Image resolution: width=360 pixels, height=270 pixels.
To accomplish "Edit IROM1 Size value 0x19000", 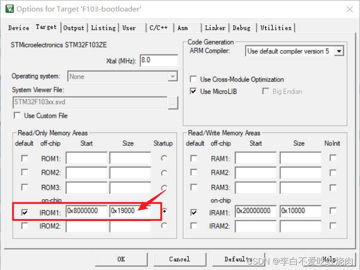I will coord(130,211).
